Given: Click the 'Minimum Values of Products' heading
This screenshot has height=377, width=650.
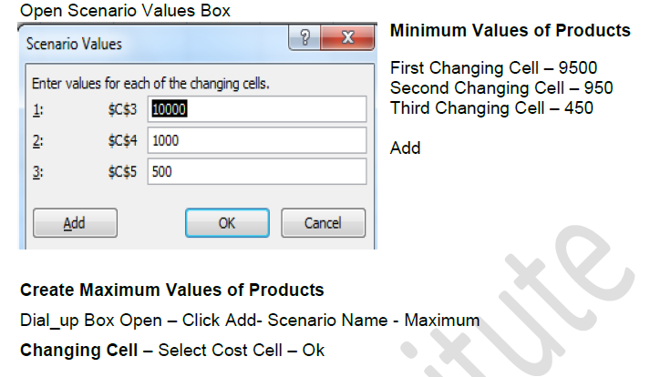Looking at the screenshot, I should pyautogui.click(x=510, y=31).
